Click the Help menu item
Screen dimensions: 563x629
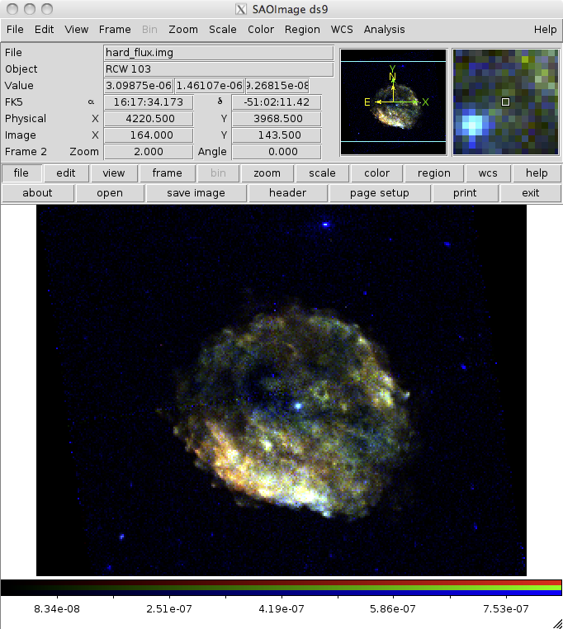tap(545, 29)
